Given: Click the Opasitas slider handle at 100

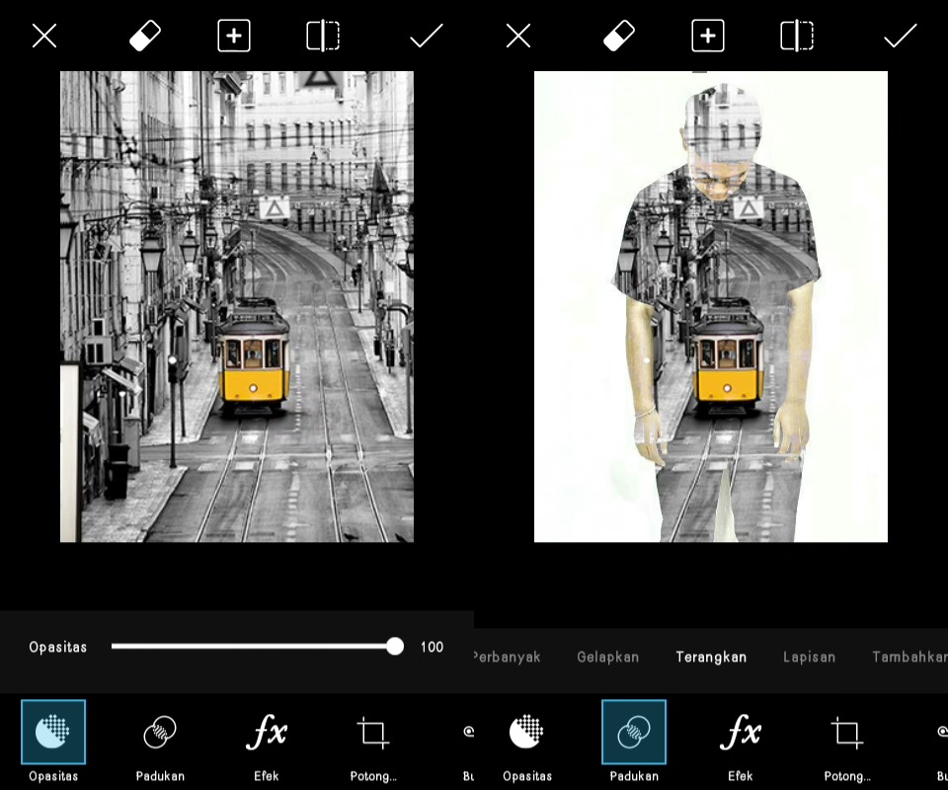Looking at the screenshot, I should (x=395, y=646).
